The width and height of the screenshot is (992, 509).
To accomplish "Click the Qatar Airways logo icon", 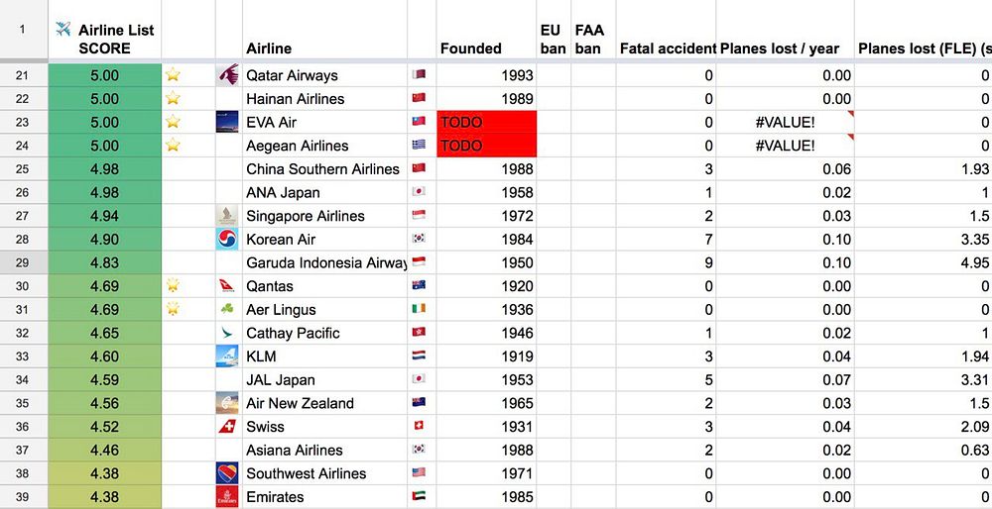I will click(228, 75).
